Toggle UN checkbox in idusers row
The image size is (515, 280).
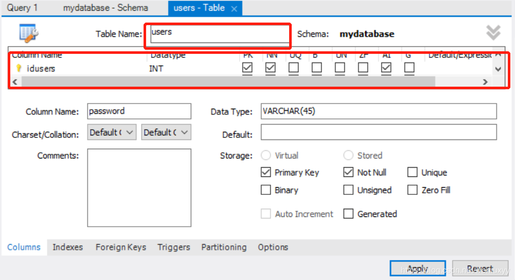click(340, 68)
